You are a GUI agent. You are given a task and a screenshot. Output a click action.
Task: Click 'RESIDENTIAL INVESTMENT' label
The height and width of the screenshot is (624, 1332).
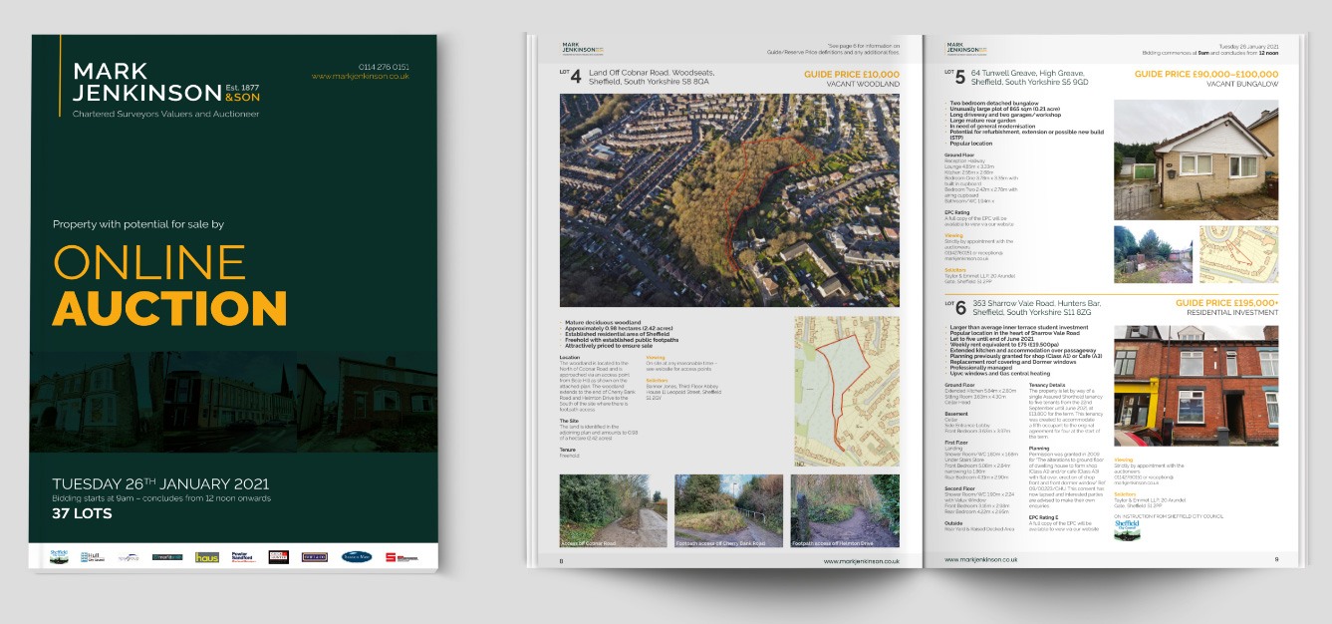1231,313
